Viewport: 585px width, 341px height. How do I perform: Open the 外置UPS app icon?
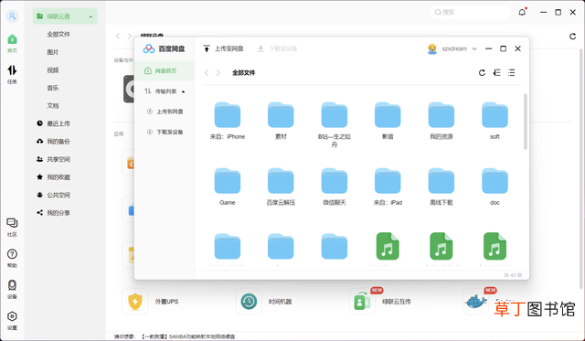[x=135, y=301]
